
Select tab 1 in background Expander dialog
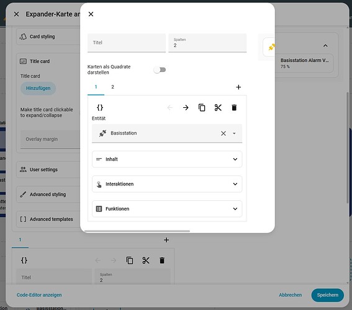(x=20, y=240)
